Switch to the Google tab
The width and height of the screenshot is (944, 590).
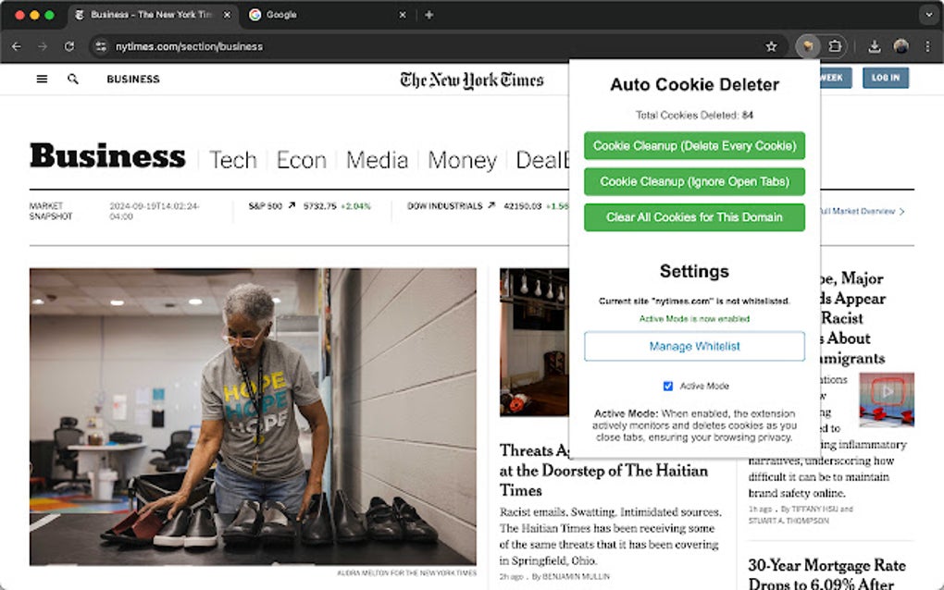click(327, 15)
